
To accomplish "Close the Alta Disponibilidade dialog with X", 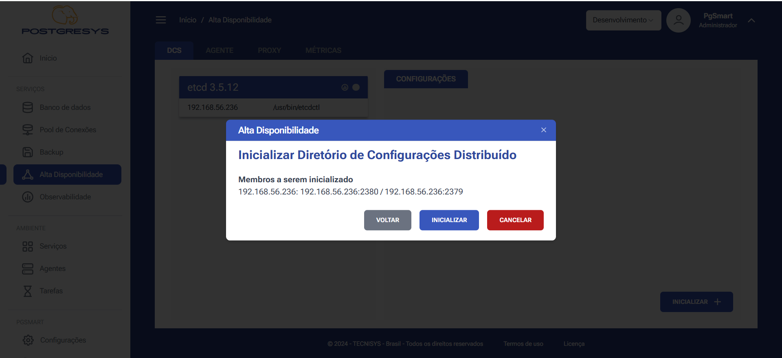I will pyautogui.click(x=544, y=130).
